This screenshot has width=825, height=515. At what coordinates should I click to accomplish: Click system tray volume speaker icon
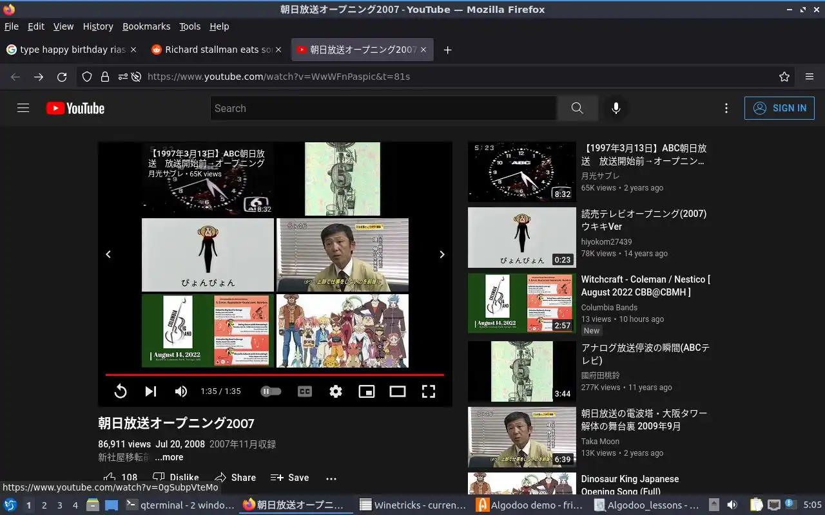click(x=732, y=505)
